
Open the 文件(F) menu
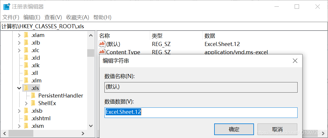click(11, 17)
